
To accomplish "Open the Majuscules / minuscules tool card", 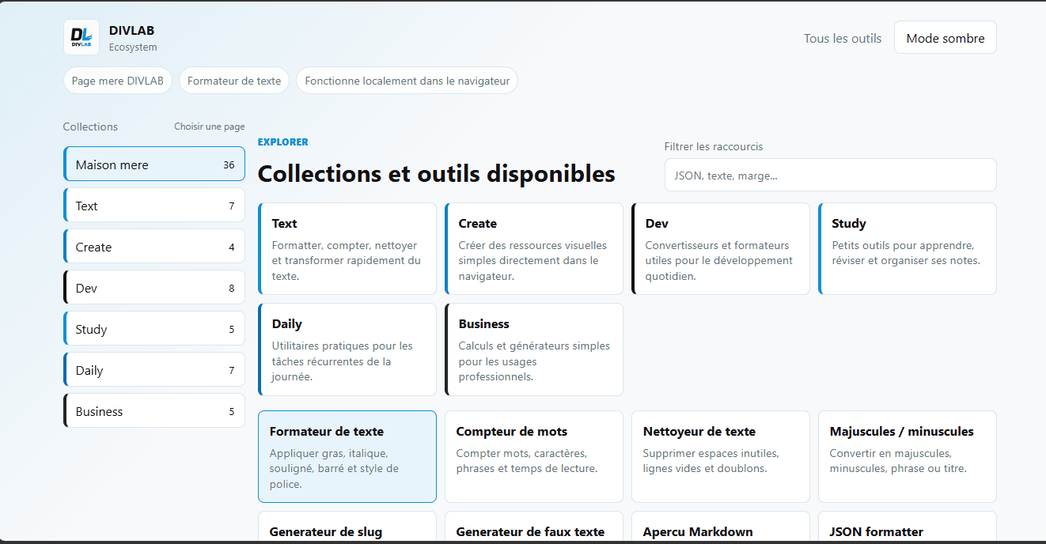I will pos(908,456).
